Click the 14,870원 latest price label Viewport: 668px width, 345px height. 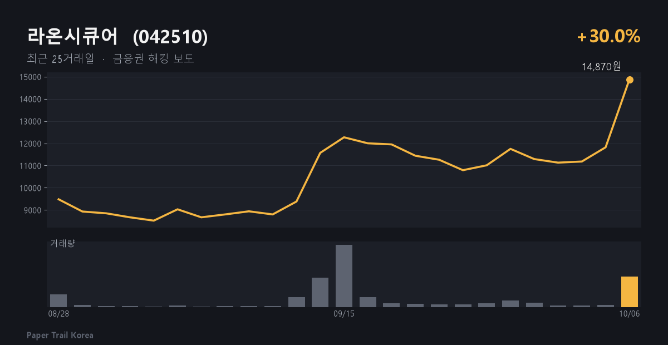point(601,67)
